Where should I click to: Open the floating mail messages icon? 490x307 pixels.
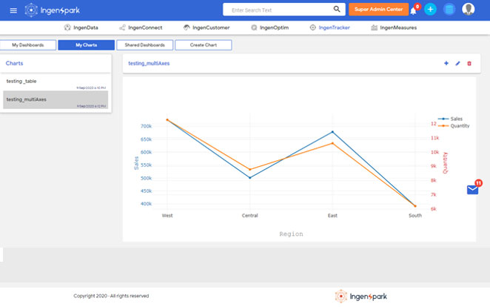point(473,190)
